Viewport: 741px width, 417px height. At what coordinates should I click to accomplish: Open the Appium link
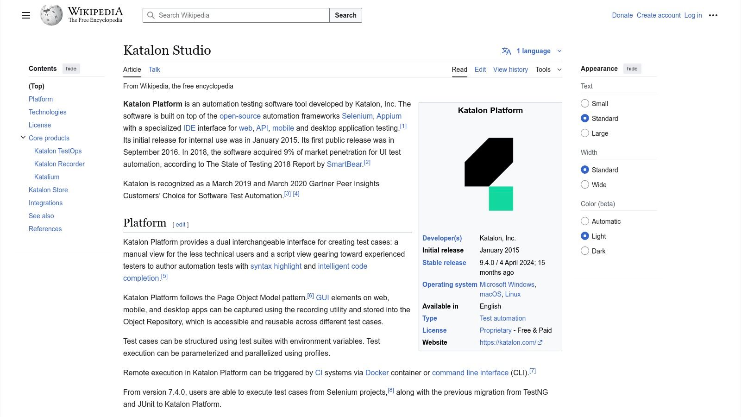click(x=389, y=116)
